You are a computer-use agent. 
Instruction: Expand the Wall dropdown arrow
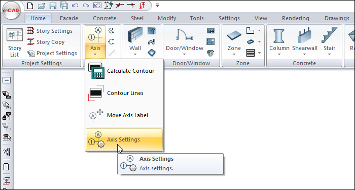click(x=135, y=55)
